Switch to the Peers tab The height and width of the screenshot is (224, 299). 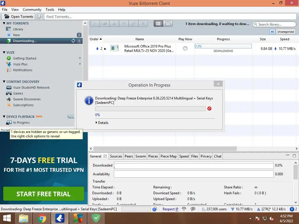[x=129, y=156]
